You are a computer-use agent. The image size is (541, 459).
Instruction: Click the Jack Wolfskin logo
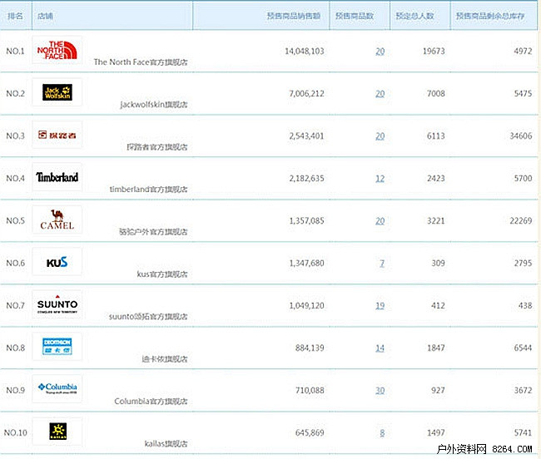(x=57, y=92)
